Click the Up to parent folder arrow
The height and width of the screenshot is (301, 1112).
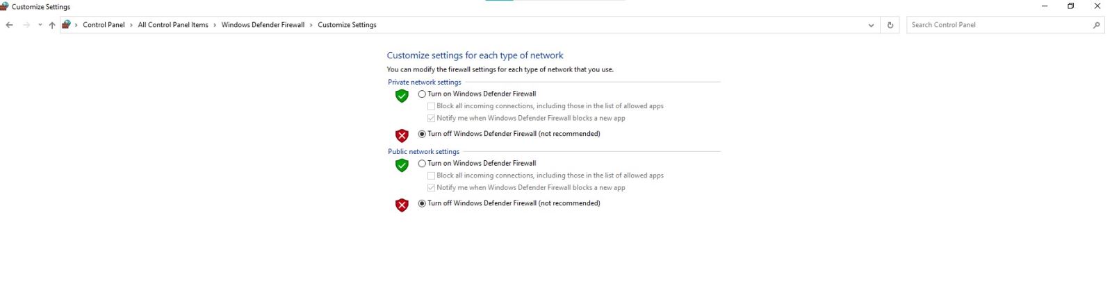point(52,25)
